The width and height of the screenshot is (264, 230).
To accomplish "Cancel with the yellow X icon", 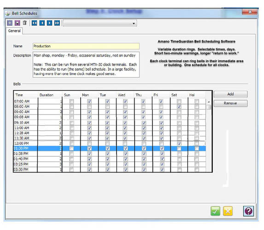I will [228, 211].
